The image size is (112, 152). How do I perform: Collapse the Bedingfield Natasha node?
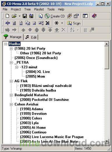click(11, 95)
